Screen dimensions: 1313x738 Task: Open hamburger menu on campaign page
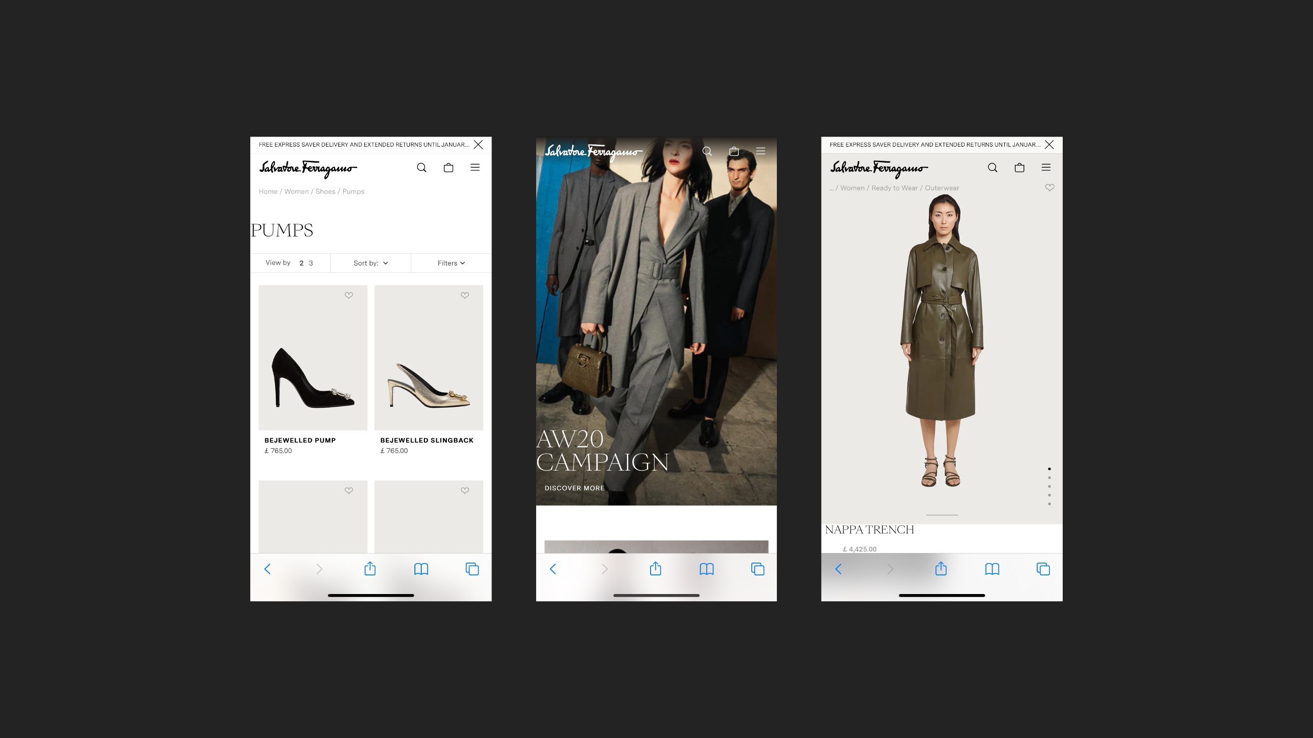click(760, 151)
